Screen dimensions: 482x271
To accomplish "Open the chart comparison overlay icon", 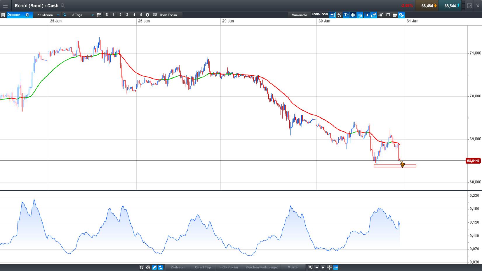I will pos(374,15).
